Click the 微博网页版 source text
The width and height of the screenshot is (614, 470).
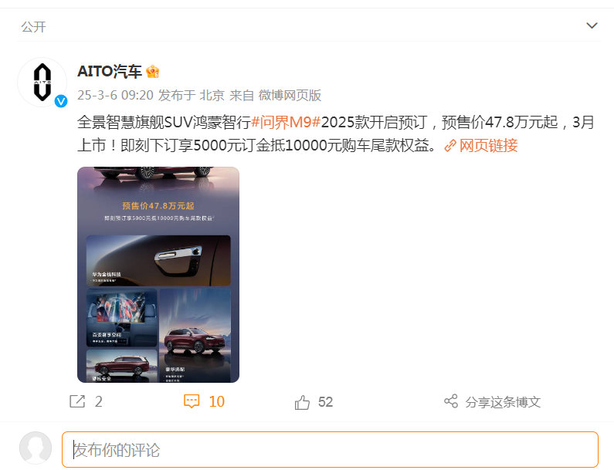click(x=290, y=95)
